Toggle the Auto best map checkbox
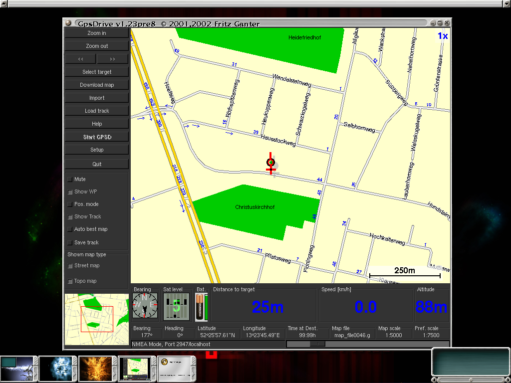Image resolution: width=511 pixels, height=383 pixels. point(70,229)
